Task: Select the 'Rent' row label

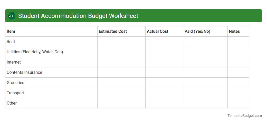Action: pos(11,42)
